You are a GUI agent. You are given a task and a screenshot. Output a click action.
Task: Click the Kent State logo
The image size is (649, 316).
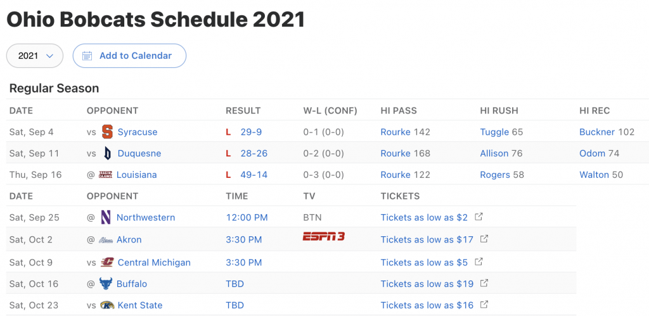coord(107,305)
